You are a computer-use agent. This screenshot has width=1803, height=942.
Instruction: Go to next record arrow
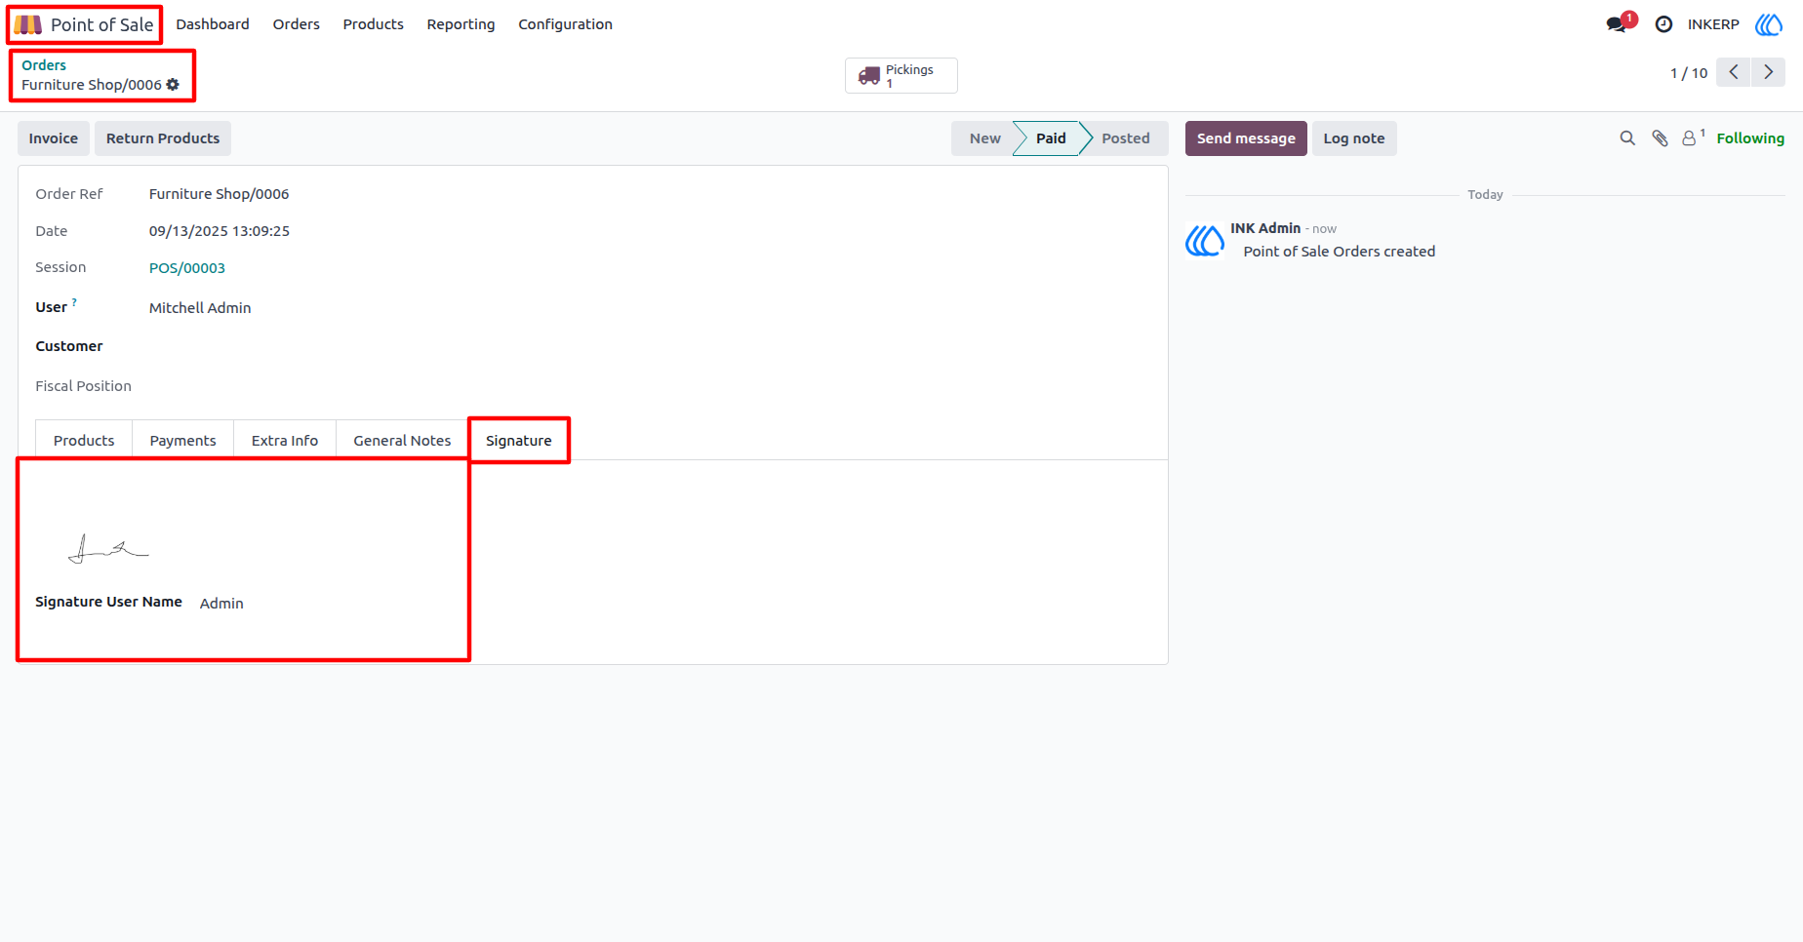pos(1768,72)
